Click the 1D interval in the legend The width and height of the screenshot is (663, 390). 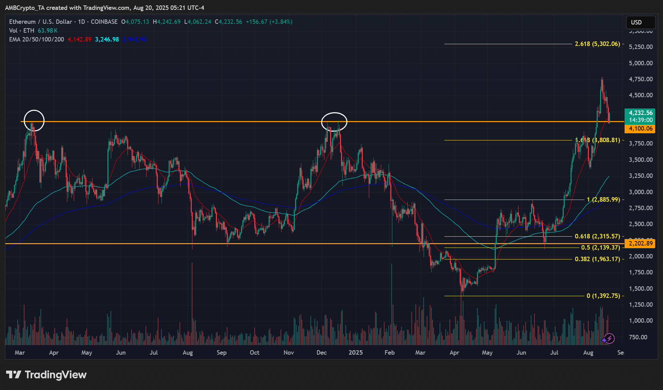pos(82,22)
